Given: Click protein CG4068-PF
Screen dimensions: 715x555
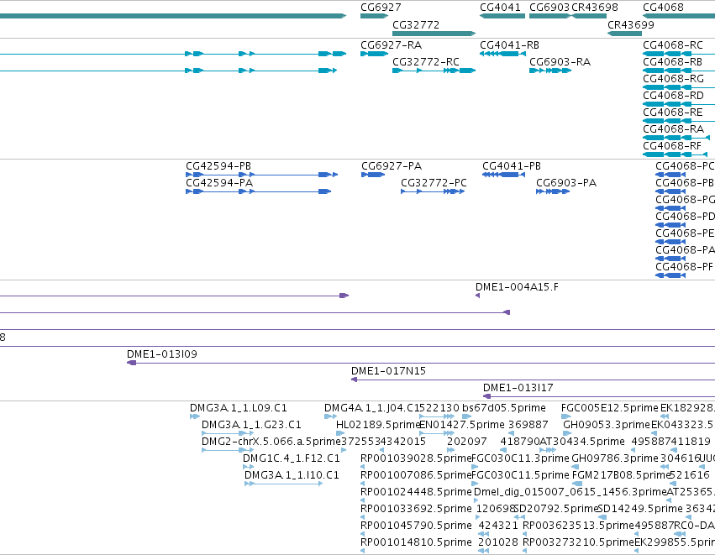Looking at the screenshot, I should 684,266.
